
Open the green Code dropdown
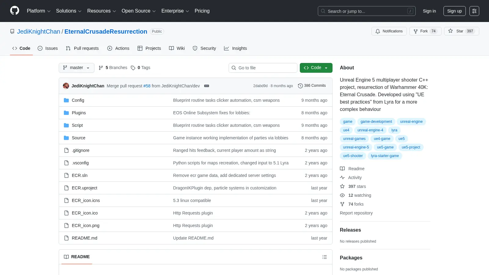point(316,68)
